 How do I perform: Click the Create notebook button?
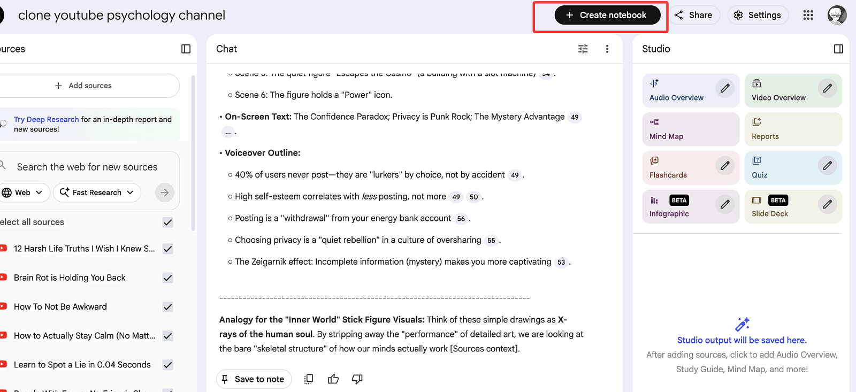[x=607, y=15]
